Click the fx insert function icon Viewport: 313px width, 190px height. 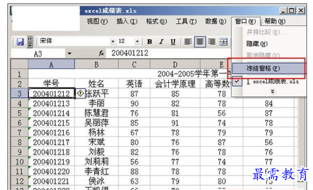pyautogui.click(x=101, y=53)
